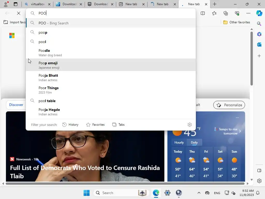265x199 pixels.
Task: Open the profile avatar icon
Action: 6,4
